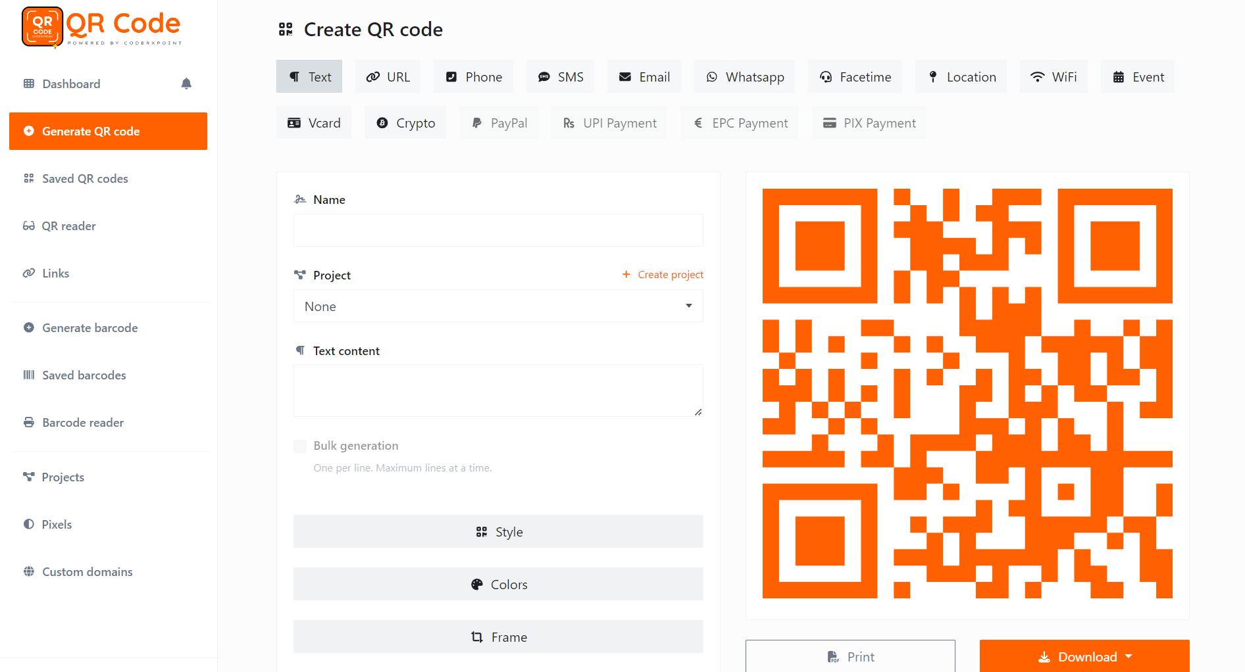
Task: Click the notification bell icon
Action: click(186, 84)
